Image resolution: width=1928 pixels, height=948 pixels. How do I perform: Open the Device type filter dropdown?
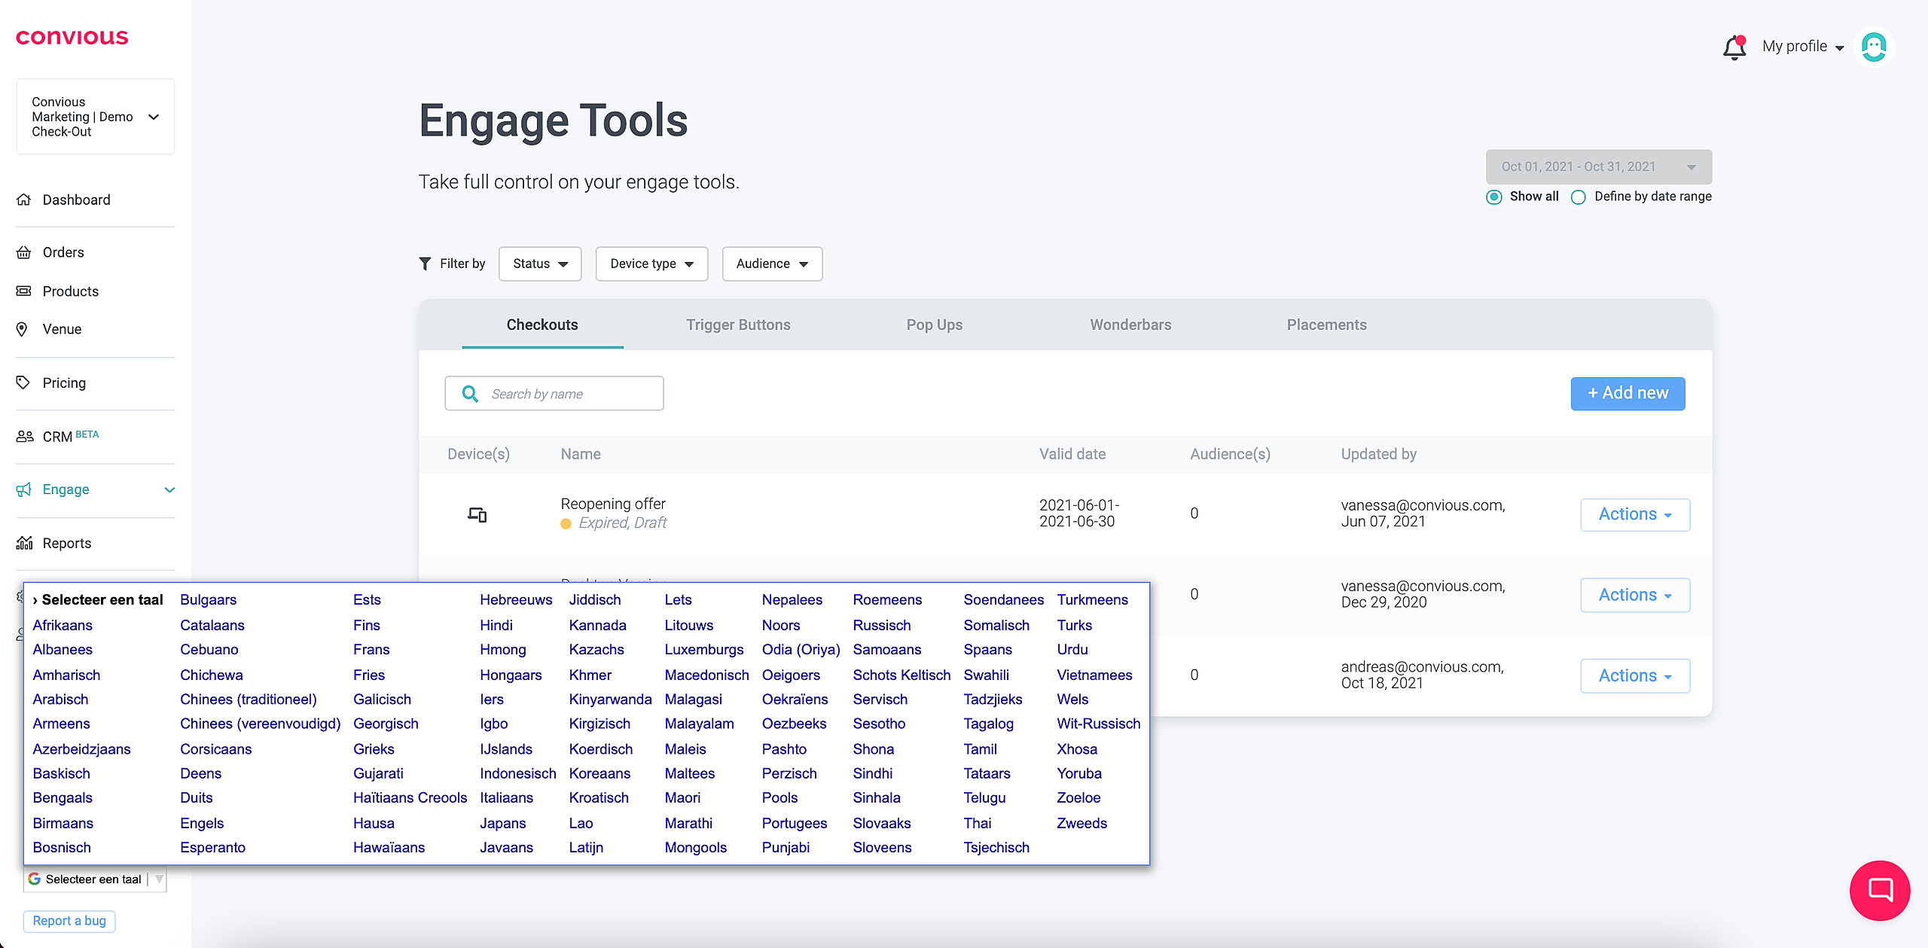(x=651, y=264)
